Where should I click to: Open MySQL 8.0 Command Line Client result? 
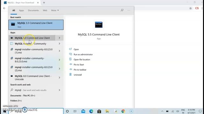coord(32,38)
